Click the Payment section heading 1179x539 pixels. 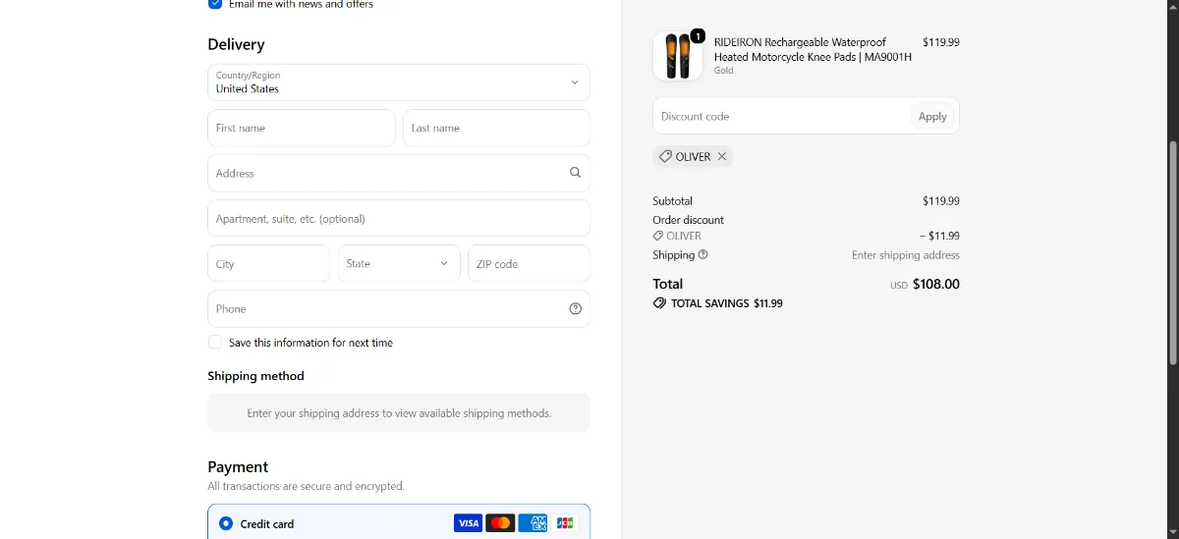(x=238, y=467)
